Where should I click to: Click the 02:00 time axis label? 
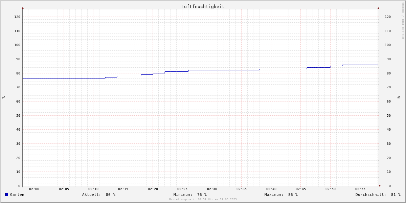pyautogui.click(x=34, y=189)
